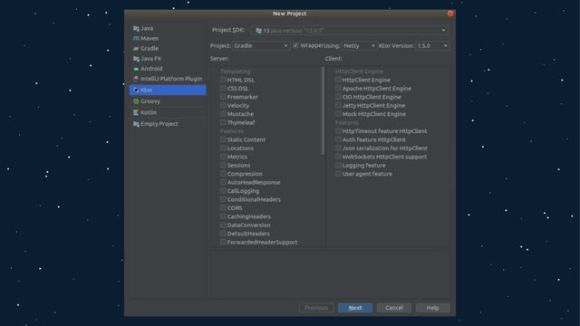Image resolution: width=580 pixels, height=326 pixels.
Task: Tick the CSS DSL checkbox
Action: click(x=223, y=88)
